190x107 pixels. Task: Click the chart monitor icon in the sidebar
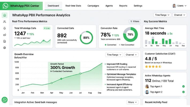click(x=5, y=35)
